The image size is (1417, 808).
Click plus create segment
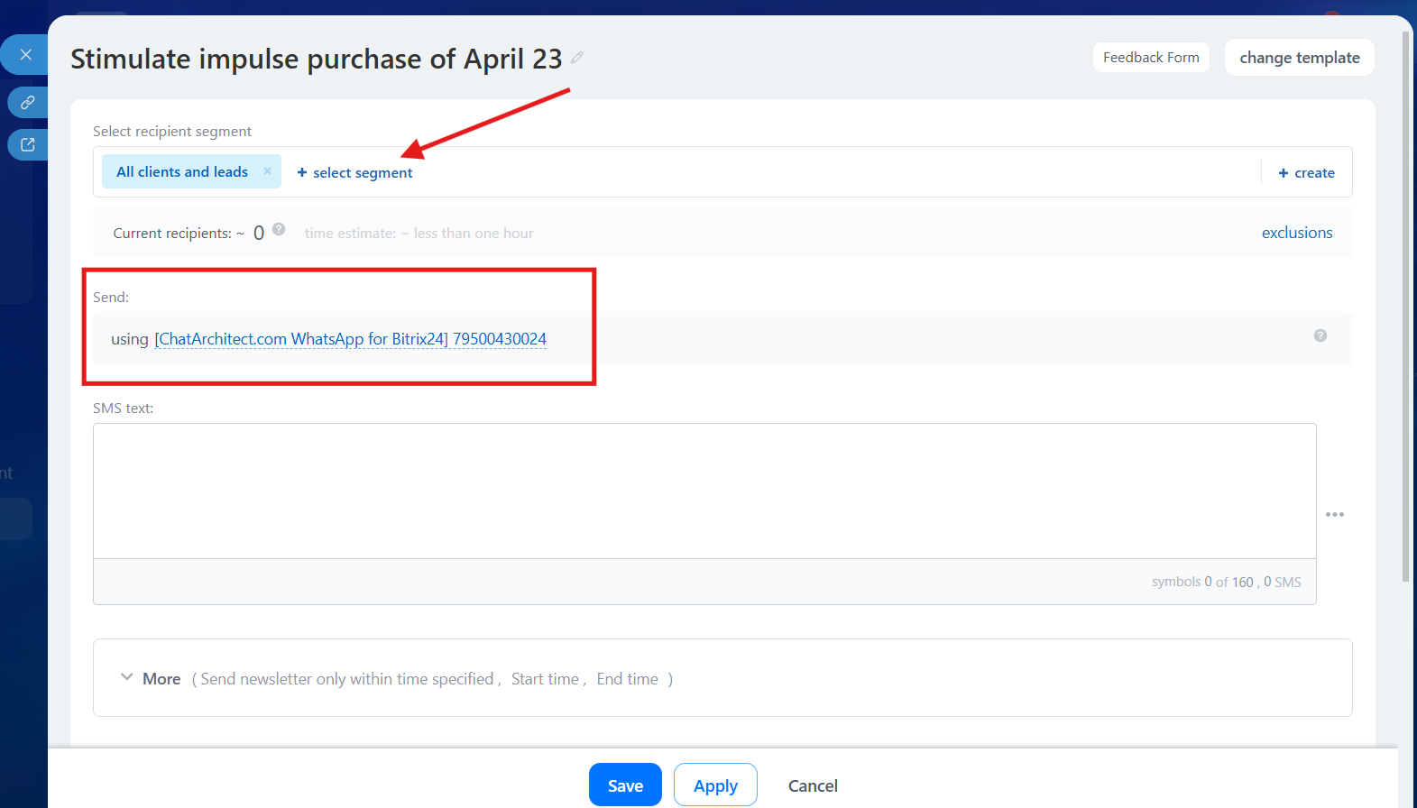(x=1306, y=172)
